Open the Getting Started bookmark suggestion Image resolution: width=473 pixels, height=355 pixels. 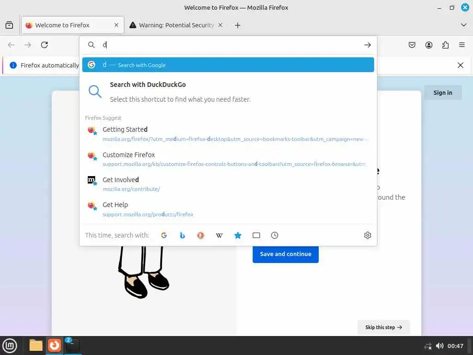[228, 134]
